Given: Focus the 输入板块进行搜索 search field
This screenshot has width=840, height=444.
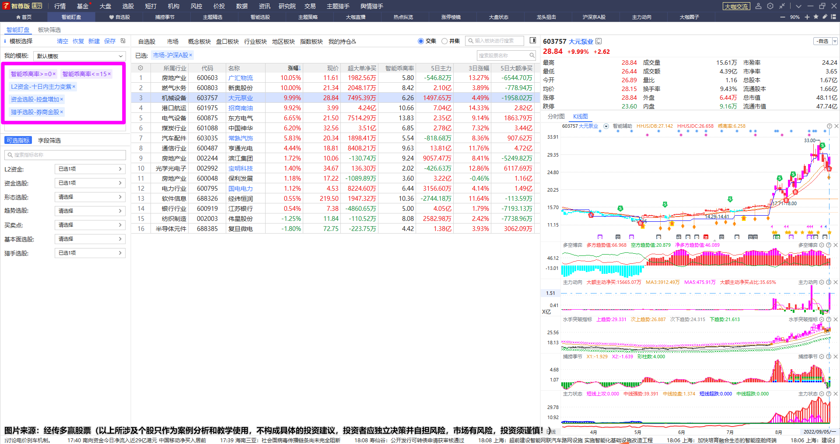Looking at the screenshot, I should [x=494, y=41].
